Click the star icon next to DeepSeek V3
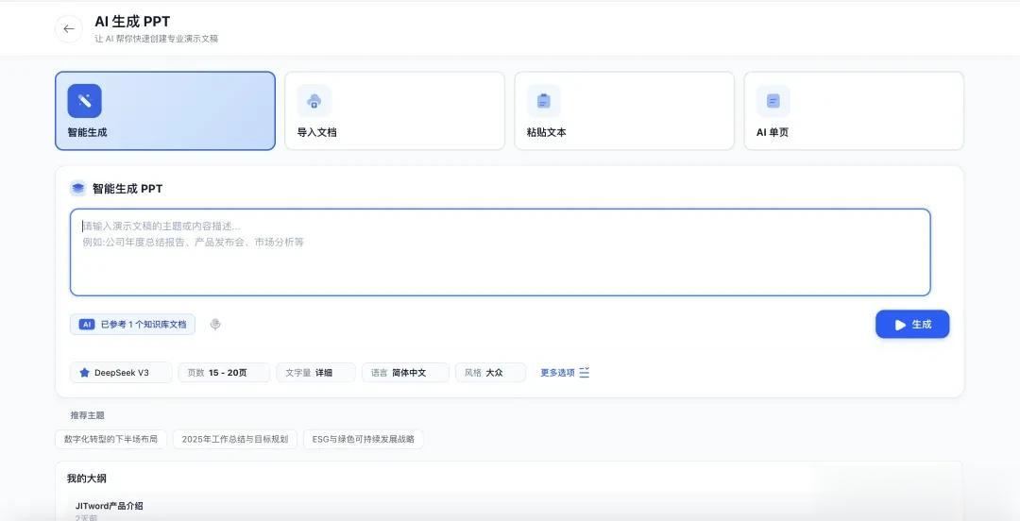This screenshot has height=521, width=1020. click(x=84, y=373)
